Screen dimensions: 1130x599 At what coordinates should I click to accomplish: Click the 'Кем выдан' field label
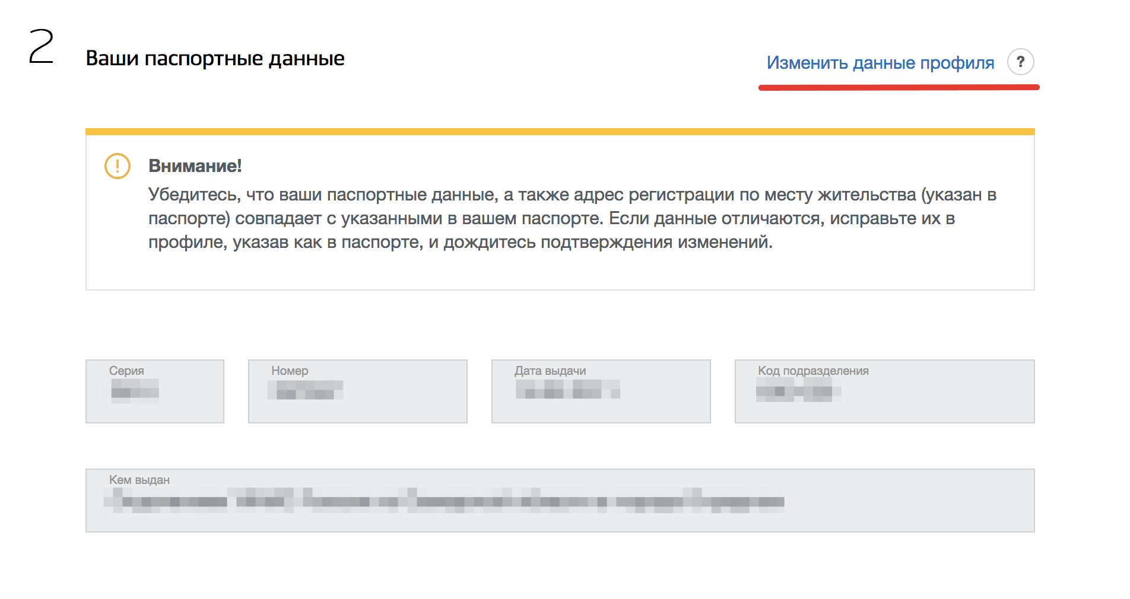tap(139, 480)
